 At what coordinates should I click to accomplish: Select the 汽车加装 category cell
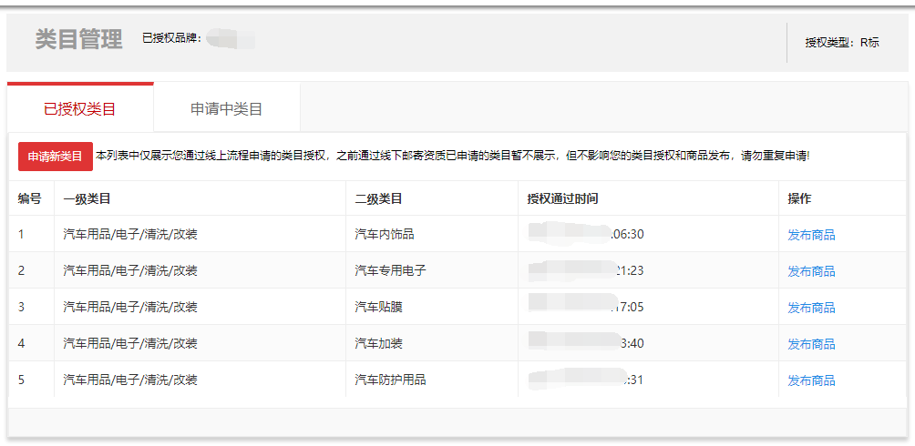point(378,344)
